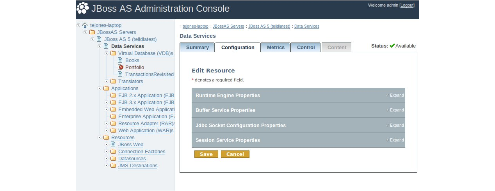Expand Jdbc Socket Configuration Properties section
Screen dimensions: 495x191
click(395, 126)
